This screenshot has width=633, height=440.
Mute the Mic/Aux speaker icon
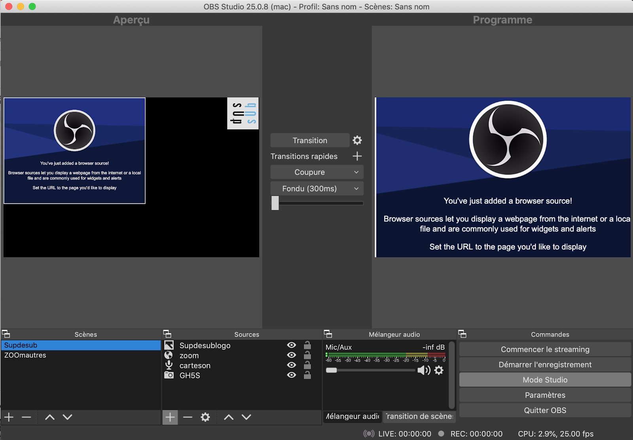pyautogui.click(x=423, y=370)
